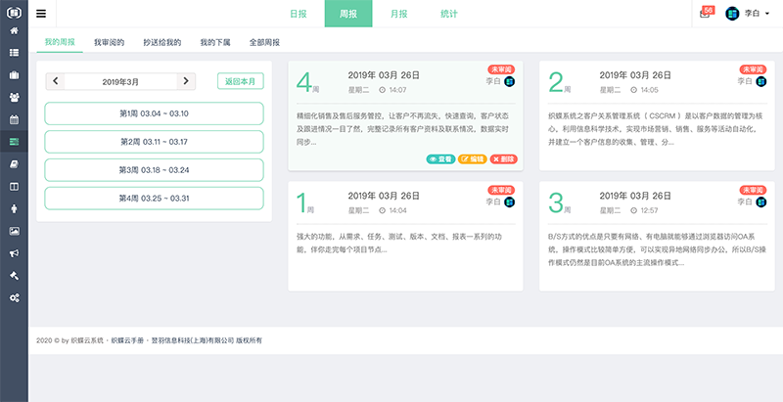The height and width of the screenshot is (402, 783).
Task: Click week 4 report summary text
Action: pos(402,129)
